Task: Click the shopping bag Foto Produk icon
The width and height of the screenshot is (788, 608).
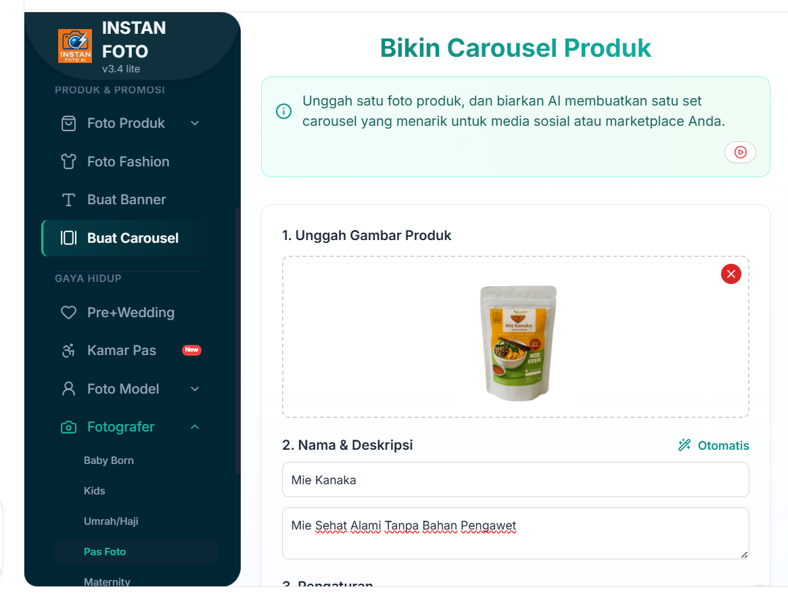Action: [68, 123]
